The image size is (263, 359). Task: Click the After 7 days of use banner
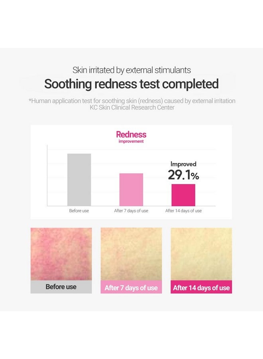point(131,287)
